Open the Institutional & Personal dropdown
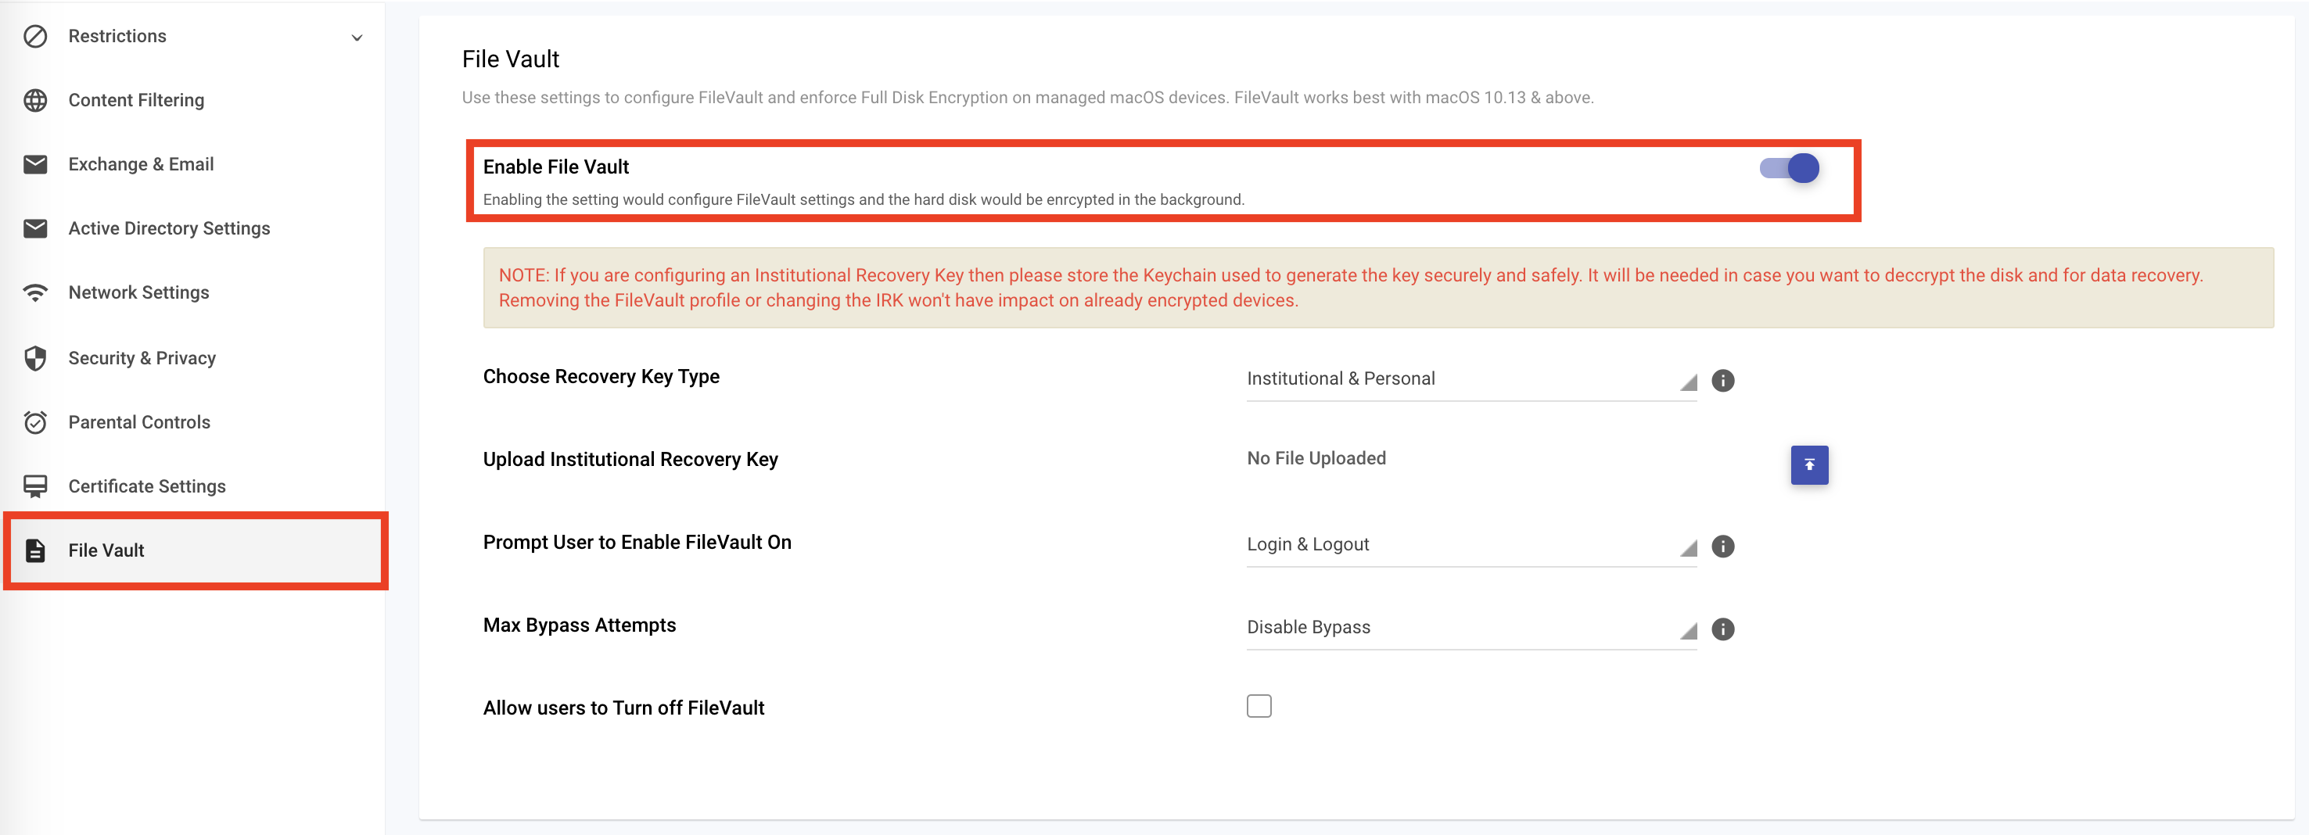2309x835 pixels. [1471, 379]
